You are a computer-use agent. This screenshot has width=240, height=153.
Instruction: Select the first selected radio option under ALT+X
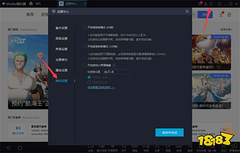tap(89, 77)
